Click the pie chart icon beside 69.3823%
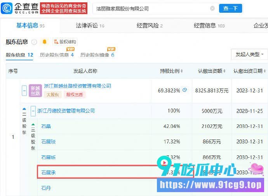Viewport: 268px width, 196px height. tap(184, 90)
